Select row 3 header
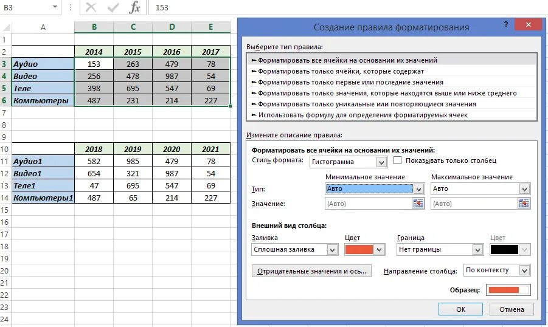The image size is (548, 327). pyautogui.click(x=5, y=64)
